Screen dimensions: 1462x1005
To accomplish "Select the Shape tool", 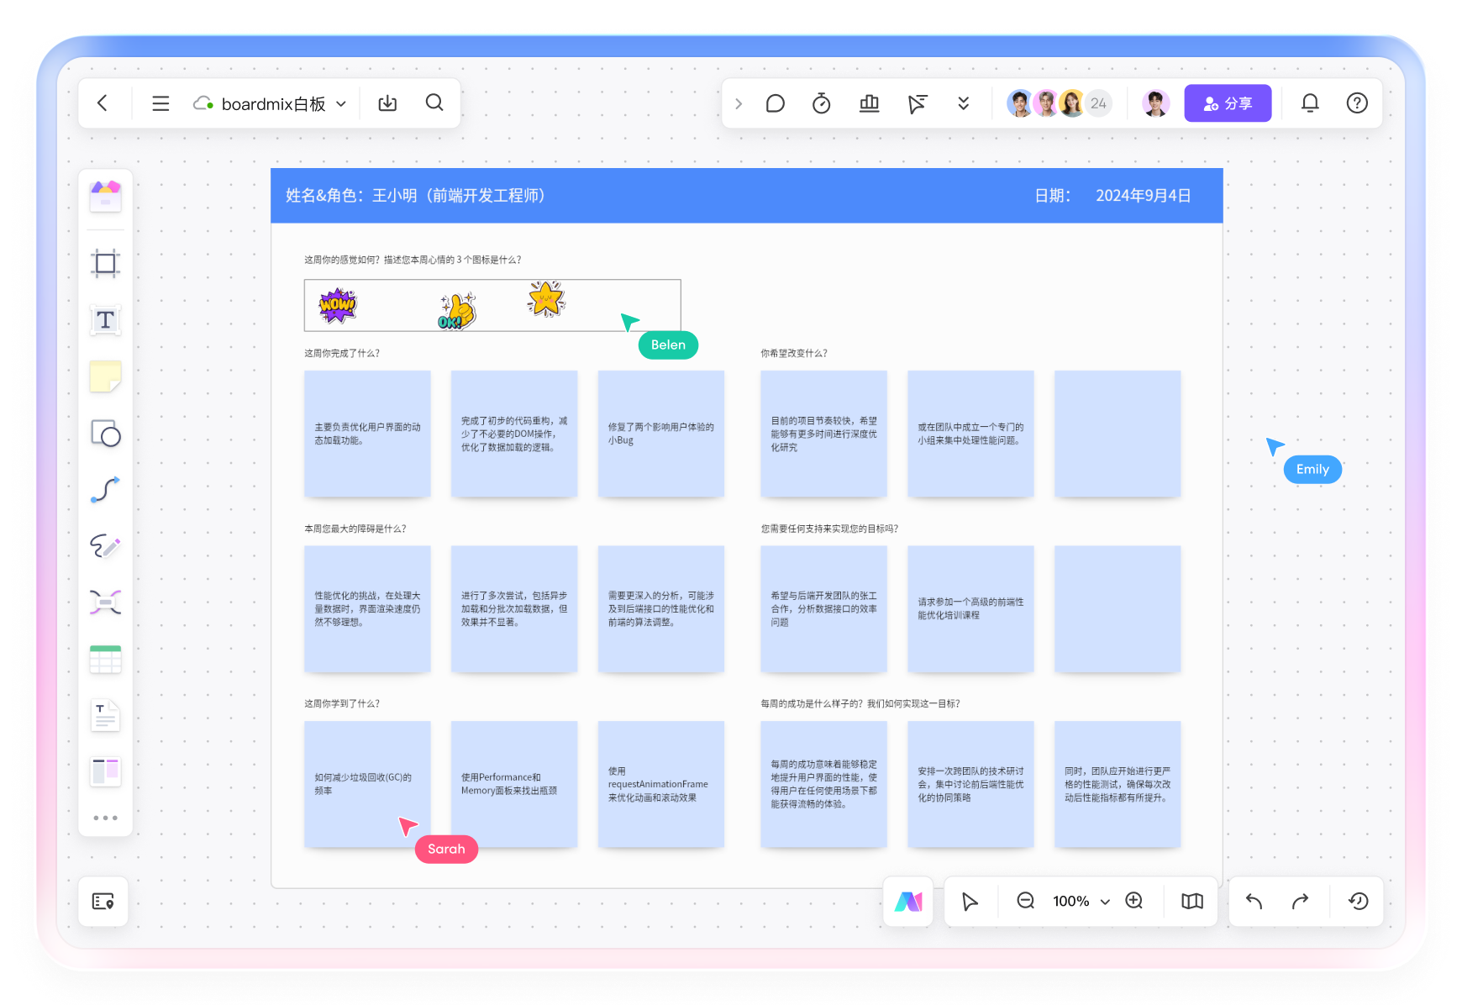I will (x=105, y=434).
